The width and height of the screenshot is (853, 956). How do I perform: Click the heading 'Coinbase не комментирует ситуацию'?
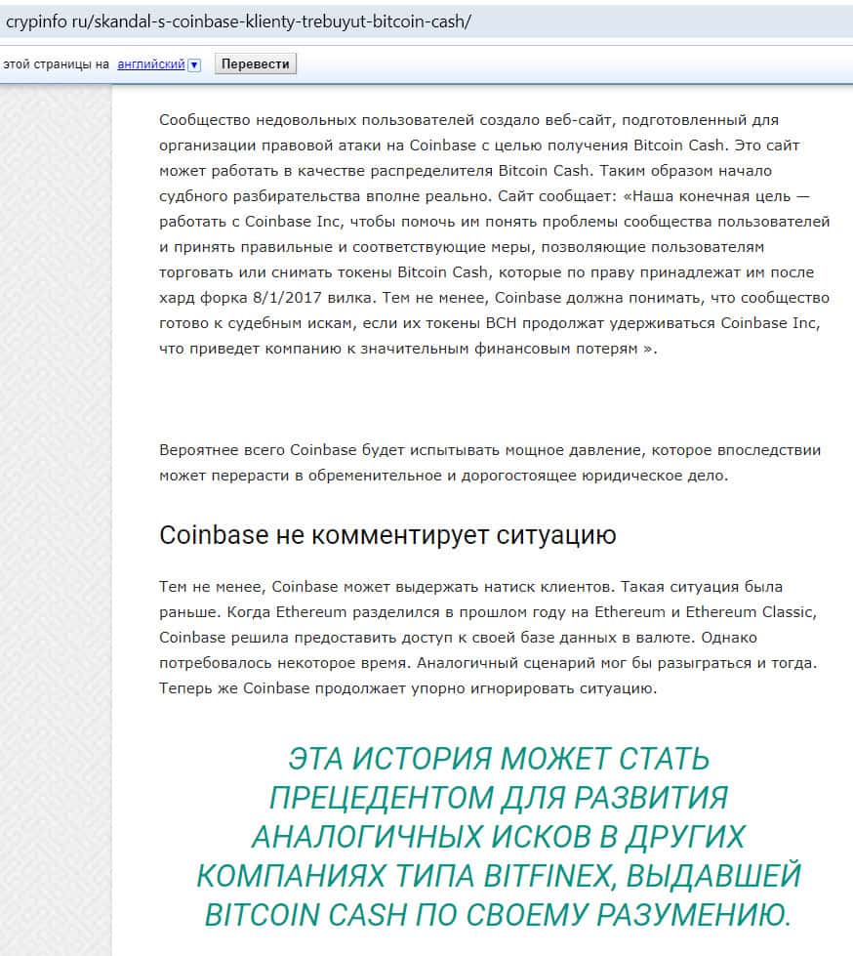click(387, 535)
